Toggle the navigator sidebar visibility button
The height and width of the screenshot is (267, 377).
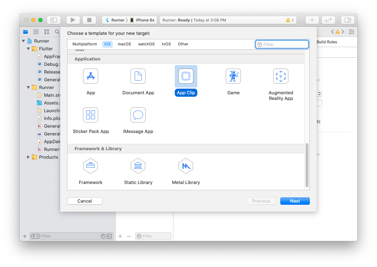[x=54, y=20]
